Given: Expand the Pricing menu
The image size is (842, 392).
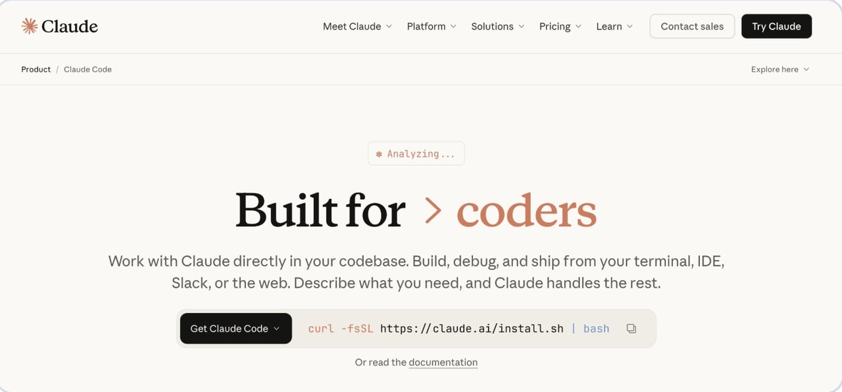Looking at the screenshot, I should pyautogui.click(x=560, y=26).
